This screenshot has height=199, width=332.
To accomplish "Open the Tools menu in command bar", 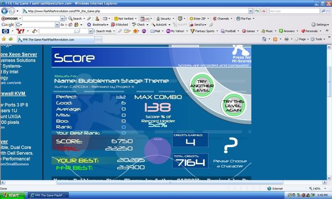I will (318, 39).
